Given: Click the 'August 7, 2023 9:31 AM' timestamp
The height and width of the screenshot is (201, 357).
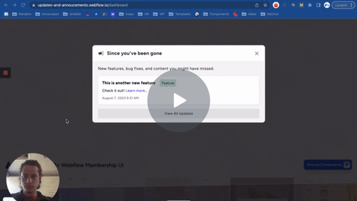Looking at the screenshot, I should coord(120,98).
